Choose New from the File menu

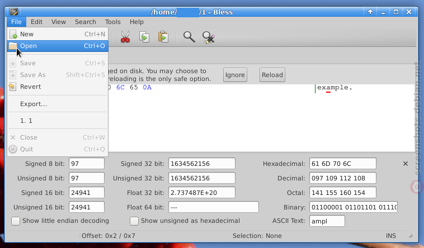(x=58, y=34)
